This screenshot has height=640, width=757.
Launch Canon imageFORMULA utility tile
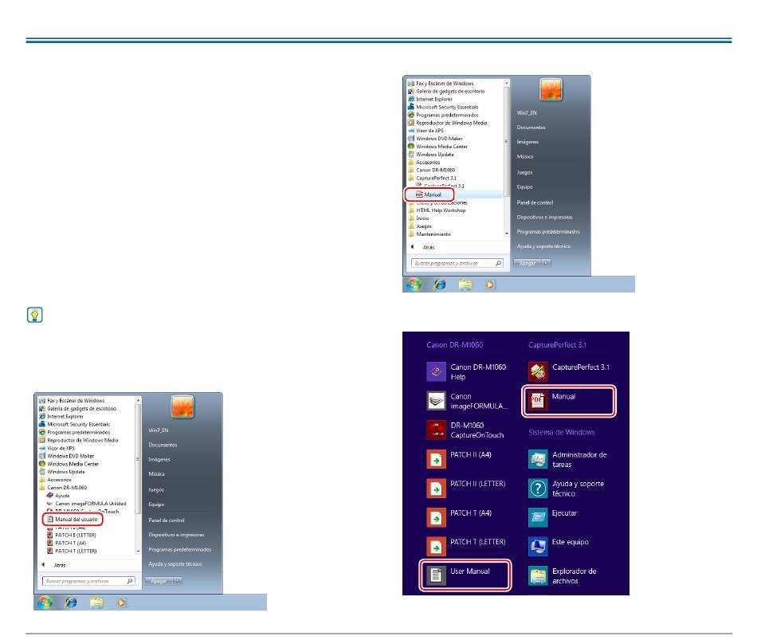coord(467,401)
